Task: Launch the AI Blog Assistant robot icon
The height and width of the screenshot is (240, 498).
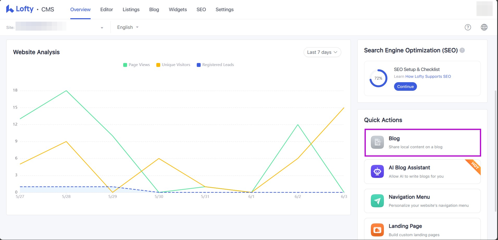Action: pyautogui.click(x=377, y=172)
